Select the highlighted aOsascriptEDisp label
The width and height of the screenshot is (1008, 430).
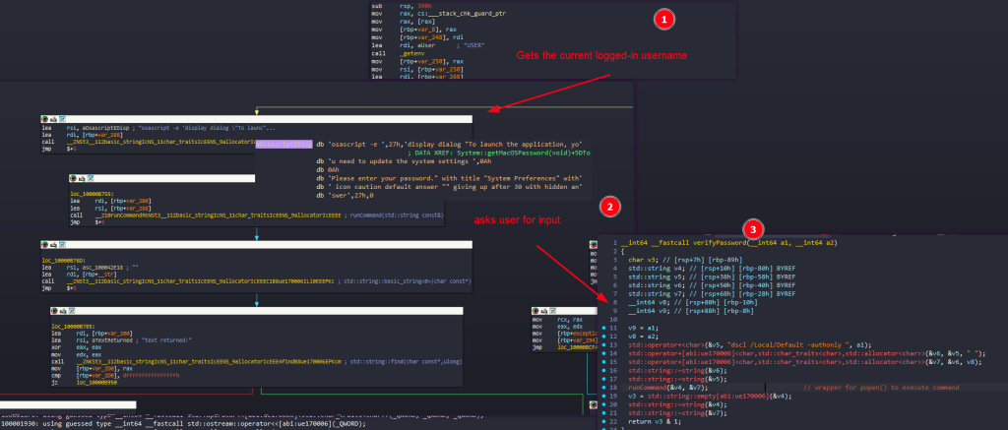click(283, 142)
